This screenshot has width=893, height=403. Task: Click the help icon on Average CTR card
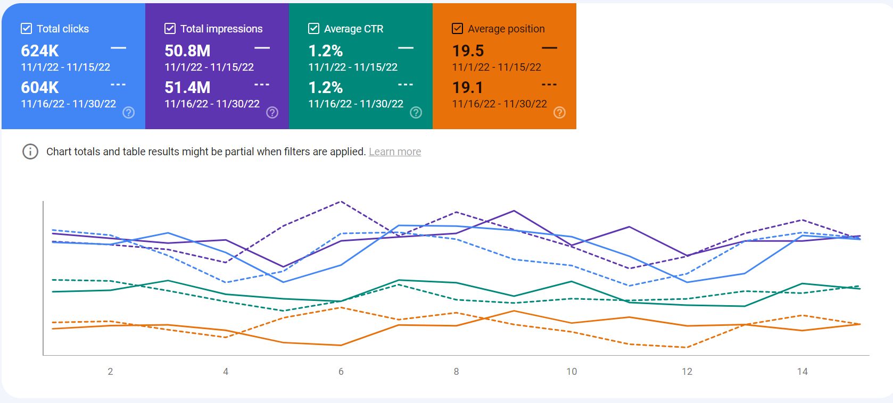pos(417,113)
